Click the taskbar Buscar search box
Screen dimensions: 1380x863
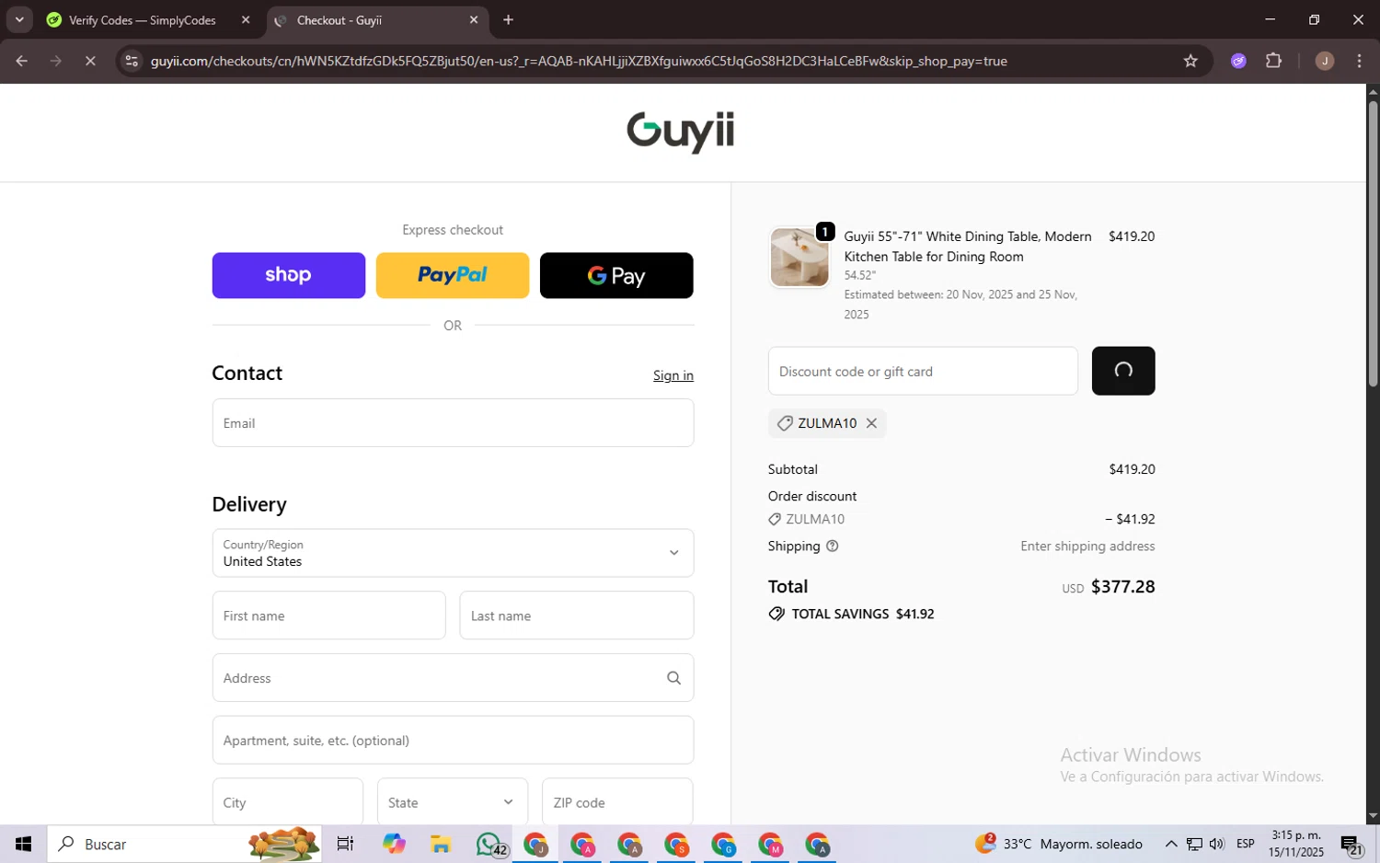pyautogui.click(x=185, y=844)
